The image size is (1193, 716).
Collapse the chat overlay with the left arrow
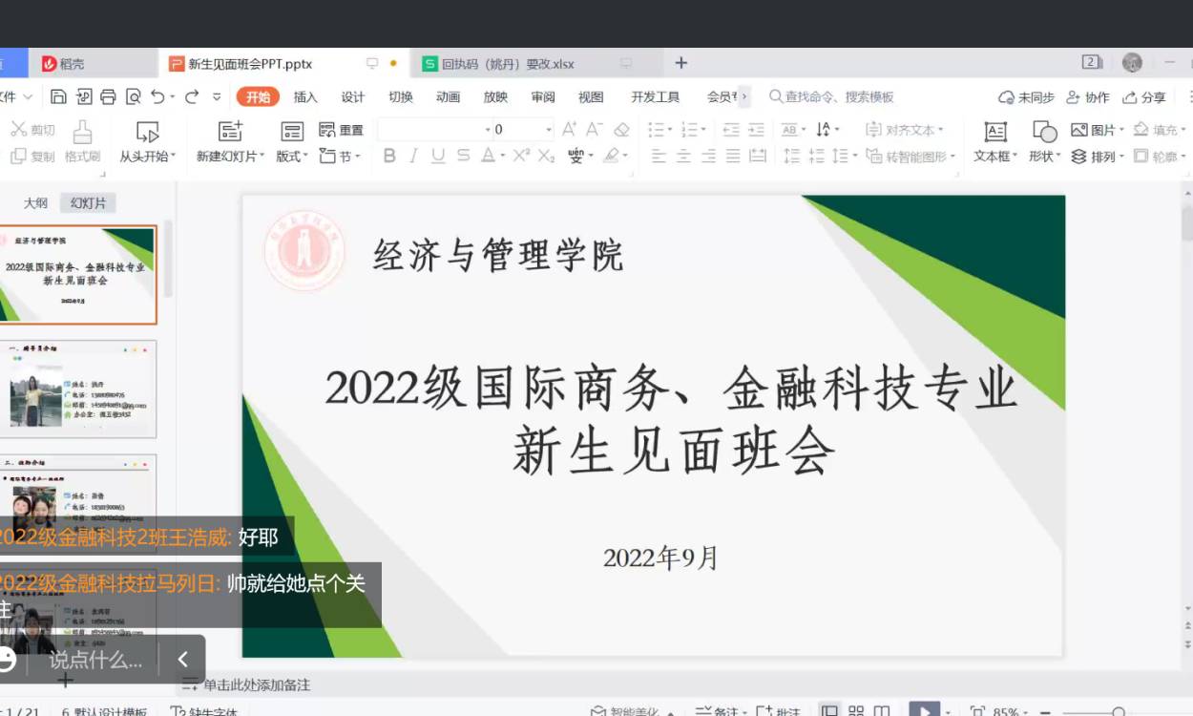coord(182,659)
